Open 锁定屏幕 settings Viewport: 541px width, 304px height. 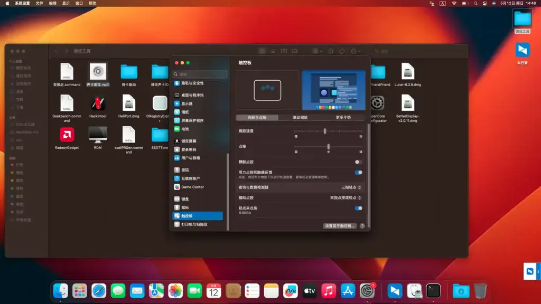click(x=198, y=141)
